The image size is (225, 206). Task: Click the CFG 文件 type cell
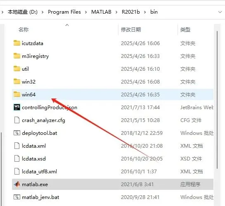[191, 120]
